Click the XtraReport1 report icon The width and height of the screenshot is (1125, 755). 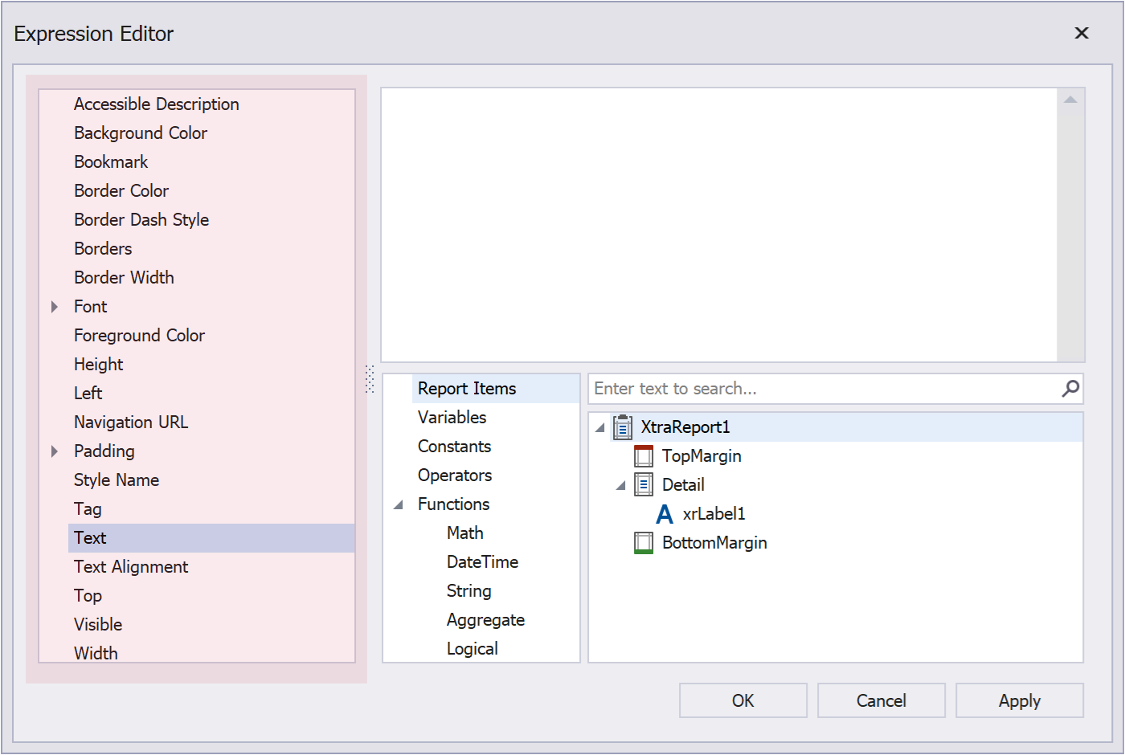tap(622, 427)
